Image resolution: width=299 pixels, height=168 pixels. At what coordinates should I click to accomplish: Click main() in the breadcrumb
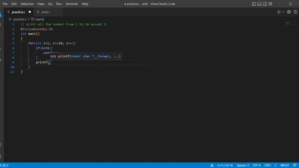coord(39,19)
